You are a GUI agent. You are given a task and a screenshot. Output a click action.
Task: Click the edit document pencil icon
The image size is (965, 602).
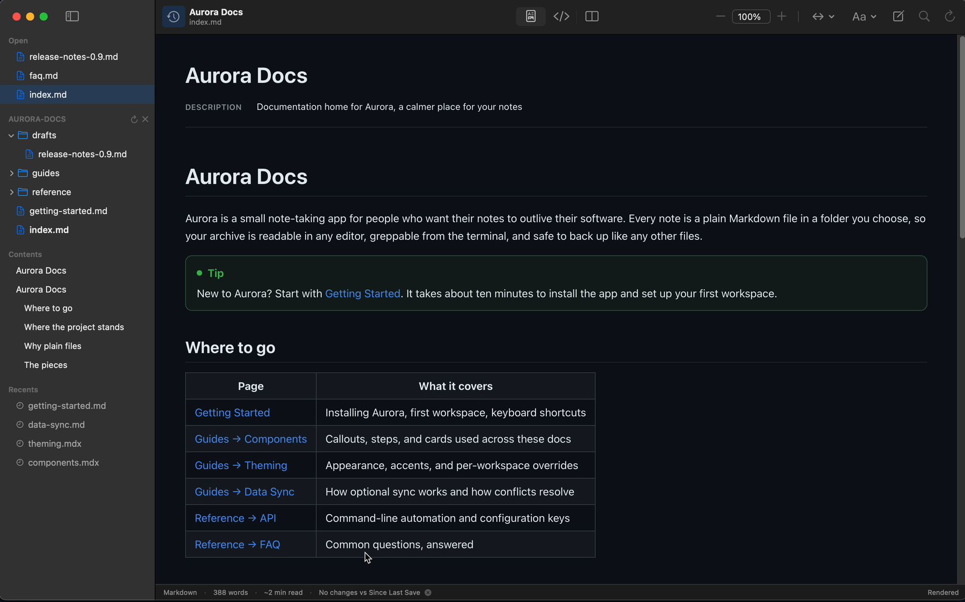899,17
